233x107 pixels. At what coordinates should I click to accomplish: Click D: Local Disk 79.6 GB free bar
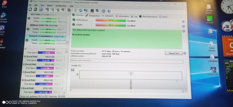(46, 60)
